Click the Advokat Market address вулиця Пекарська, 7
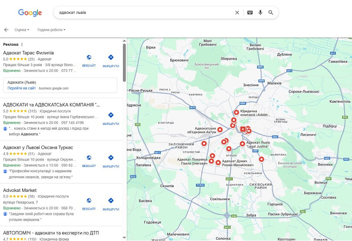This screenshot has height=241, width=352. click(20, 202)
